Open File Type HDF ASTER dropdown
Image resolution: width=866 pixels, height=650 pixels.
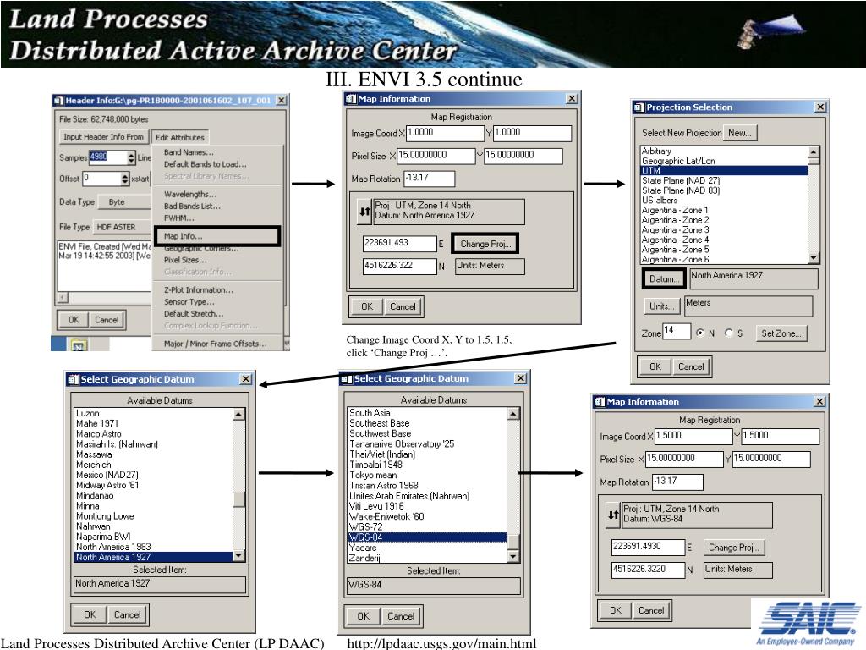[123, 227]
